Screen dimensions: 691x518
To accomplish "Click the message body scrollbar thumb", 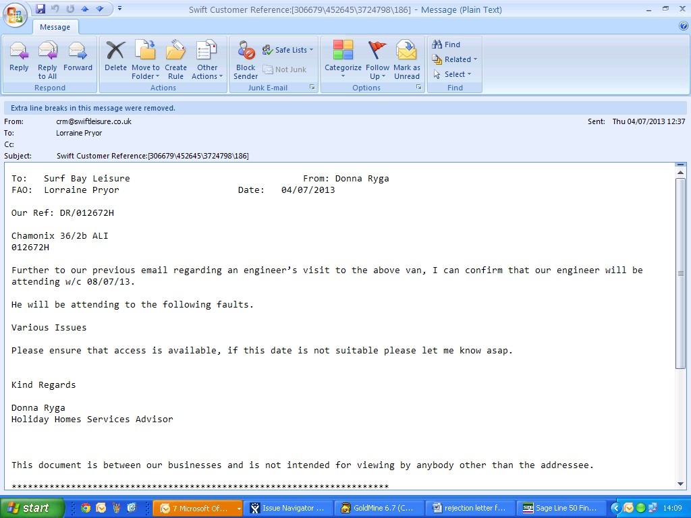I will [680, 273].
